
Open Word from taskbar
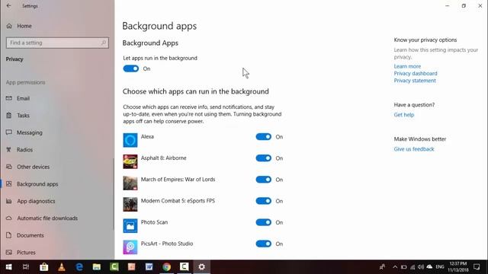[149, 267]
